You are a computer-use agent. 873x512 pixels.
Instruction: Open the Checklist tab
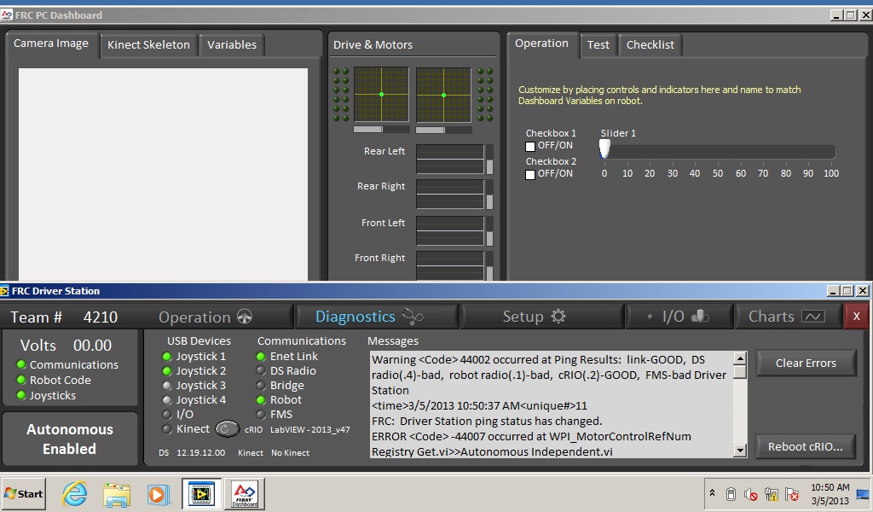[650, 45]
